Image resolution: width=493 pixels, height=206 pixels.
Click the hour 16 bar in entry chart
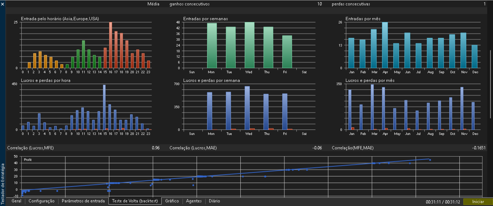click(x=111, y=45)
